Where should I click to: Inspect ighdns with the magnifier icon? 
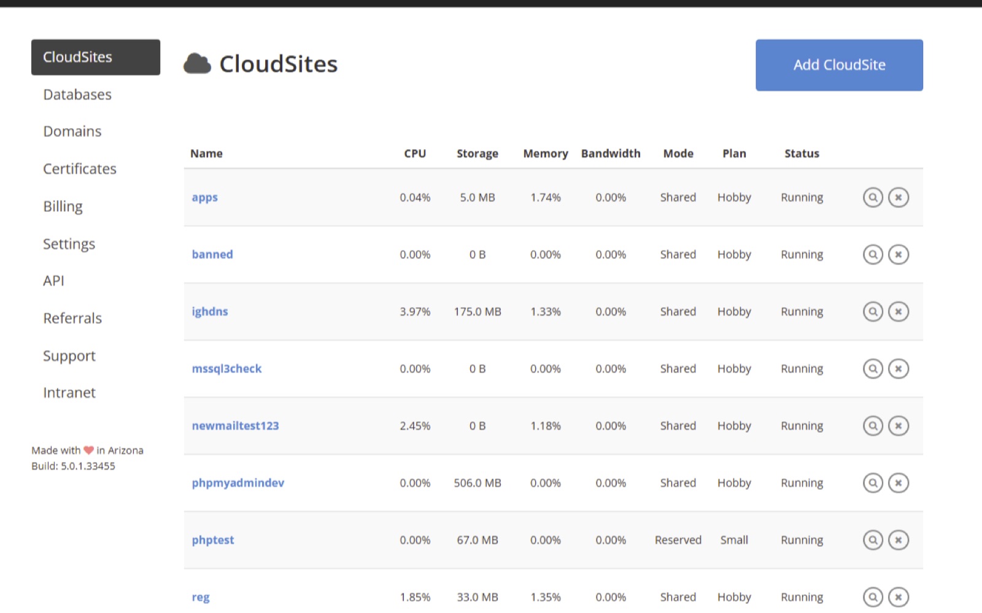(x=873, y=312)
